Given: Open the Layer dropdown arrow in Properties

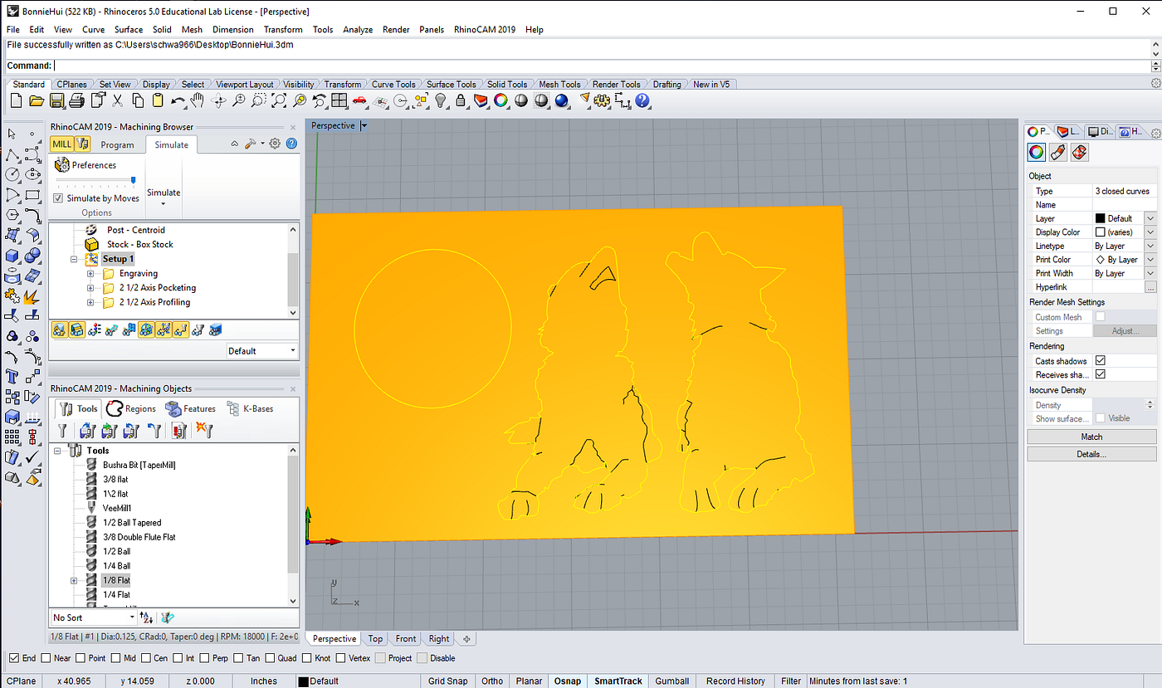Looking at the screenshot, I should [1150, 218].
